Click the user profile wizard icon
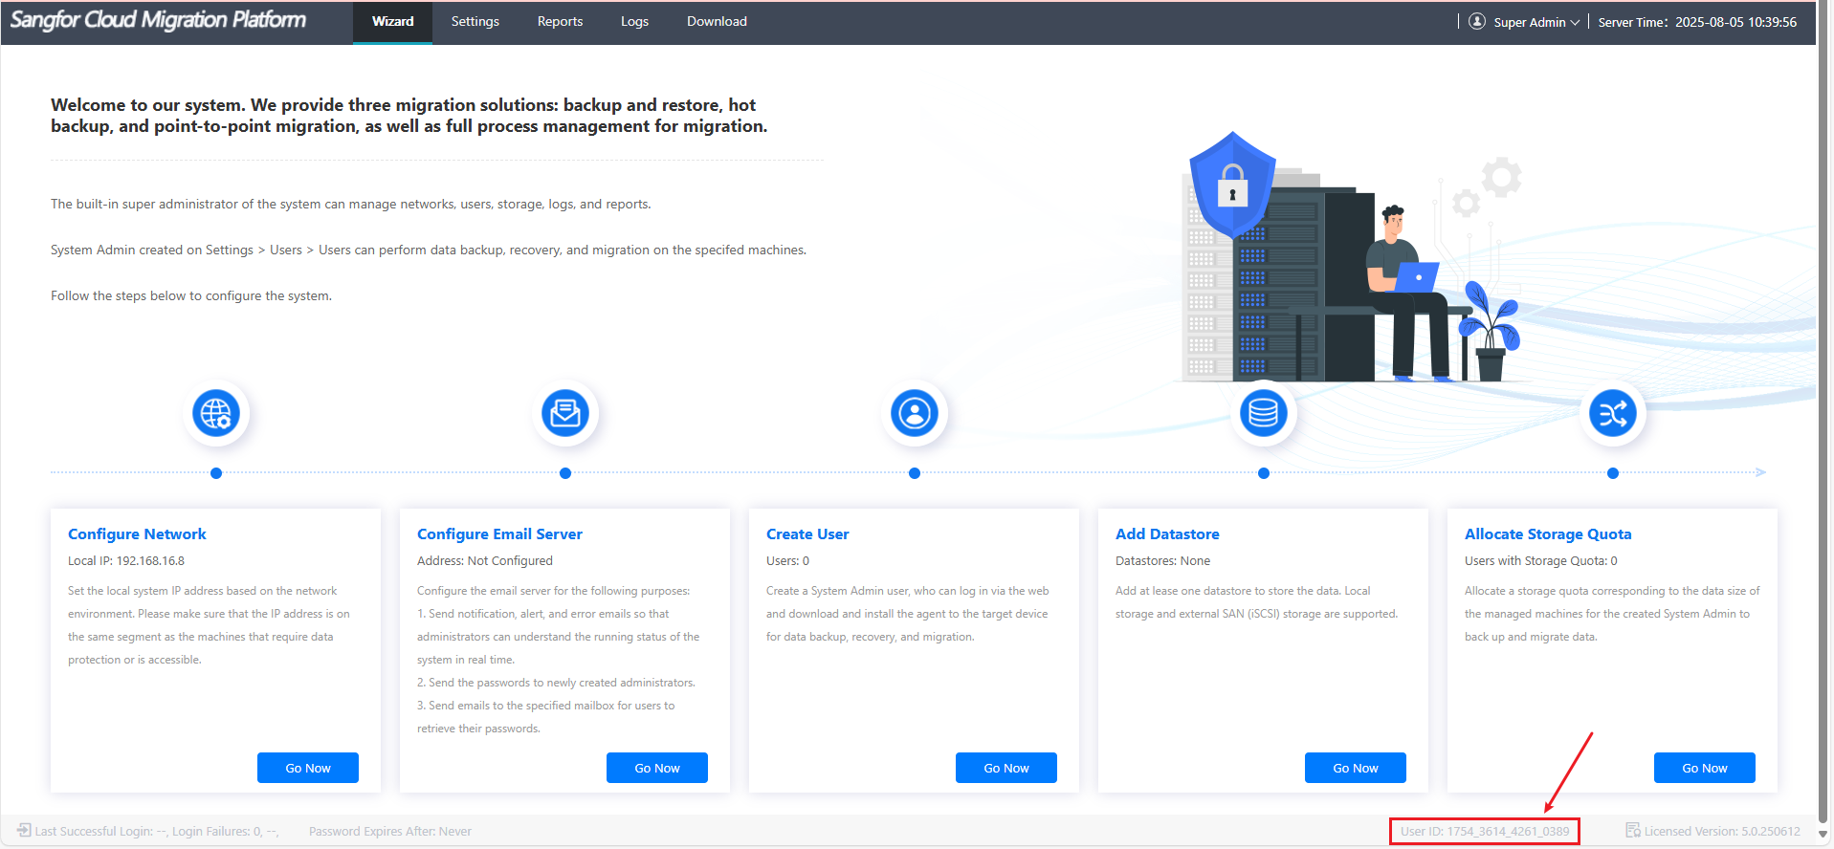 tap(915, 413)
